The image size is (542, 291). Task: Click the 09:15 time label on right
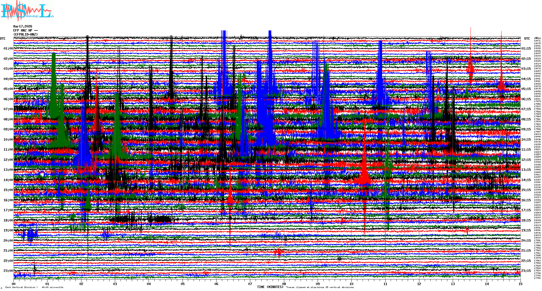[x=526, y=129]
